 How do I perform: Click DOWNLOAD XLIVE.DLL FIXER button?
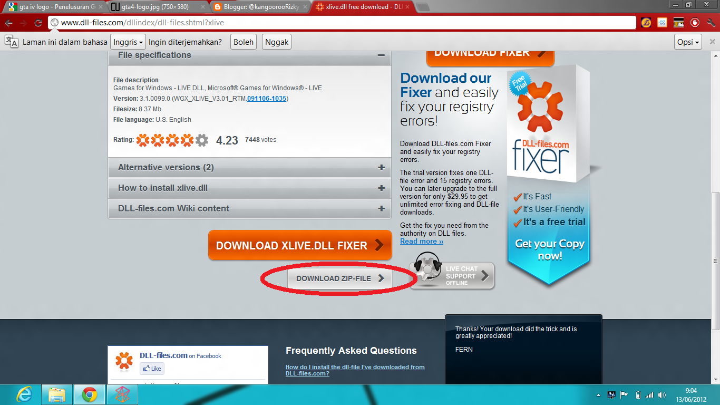coord(300,245)
